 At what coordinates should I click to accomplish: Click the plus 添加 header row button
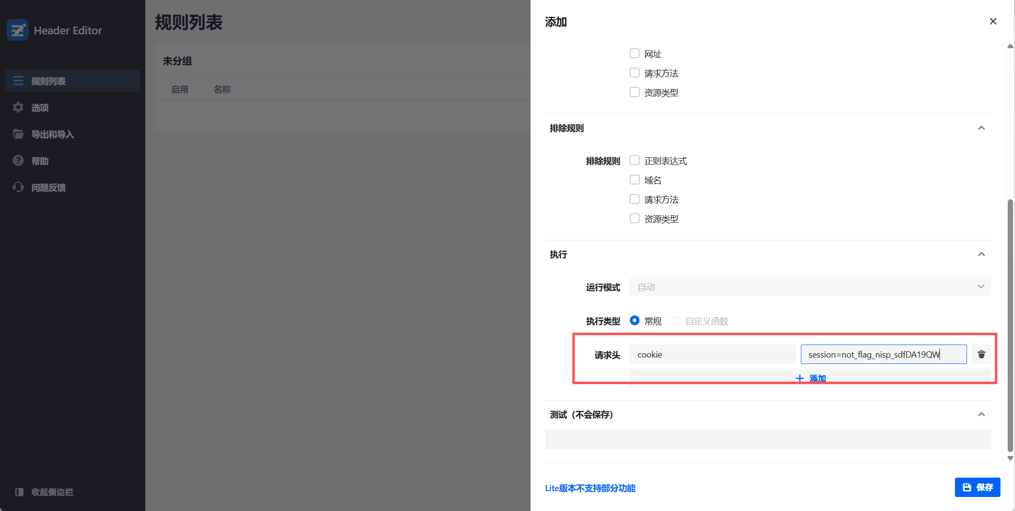click(x=811, y=378)
